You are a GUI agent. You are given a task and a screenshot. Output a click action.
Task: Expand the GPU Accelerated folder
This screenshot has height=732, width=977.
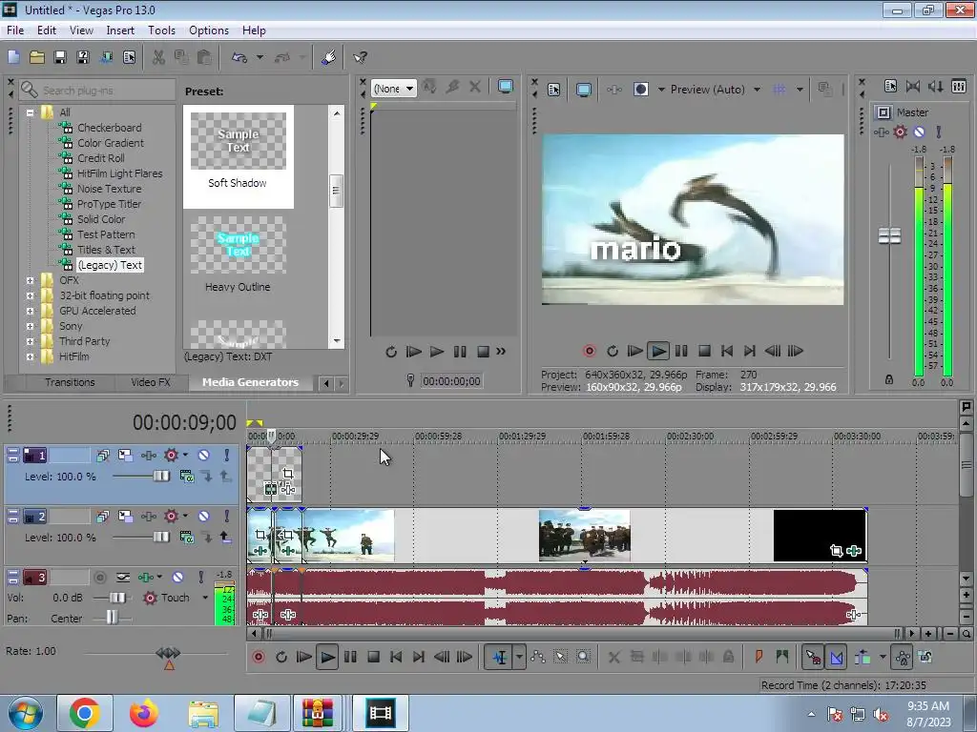pyautogui.click(x=30, y=311)
